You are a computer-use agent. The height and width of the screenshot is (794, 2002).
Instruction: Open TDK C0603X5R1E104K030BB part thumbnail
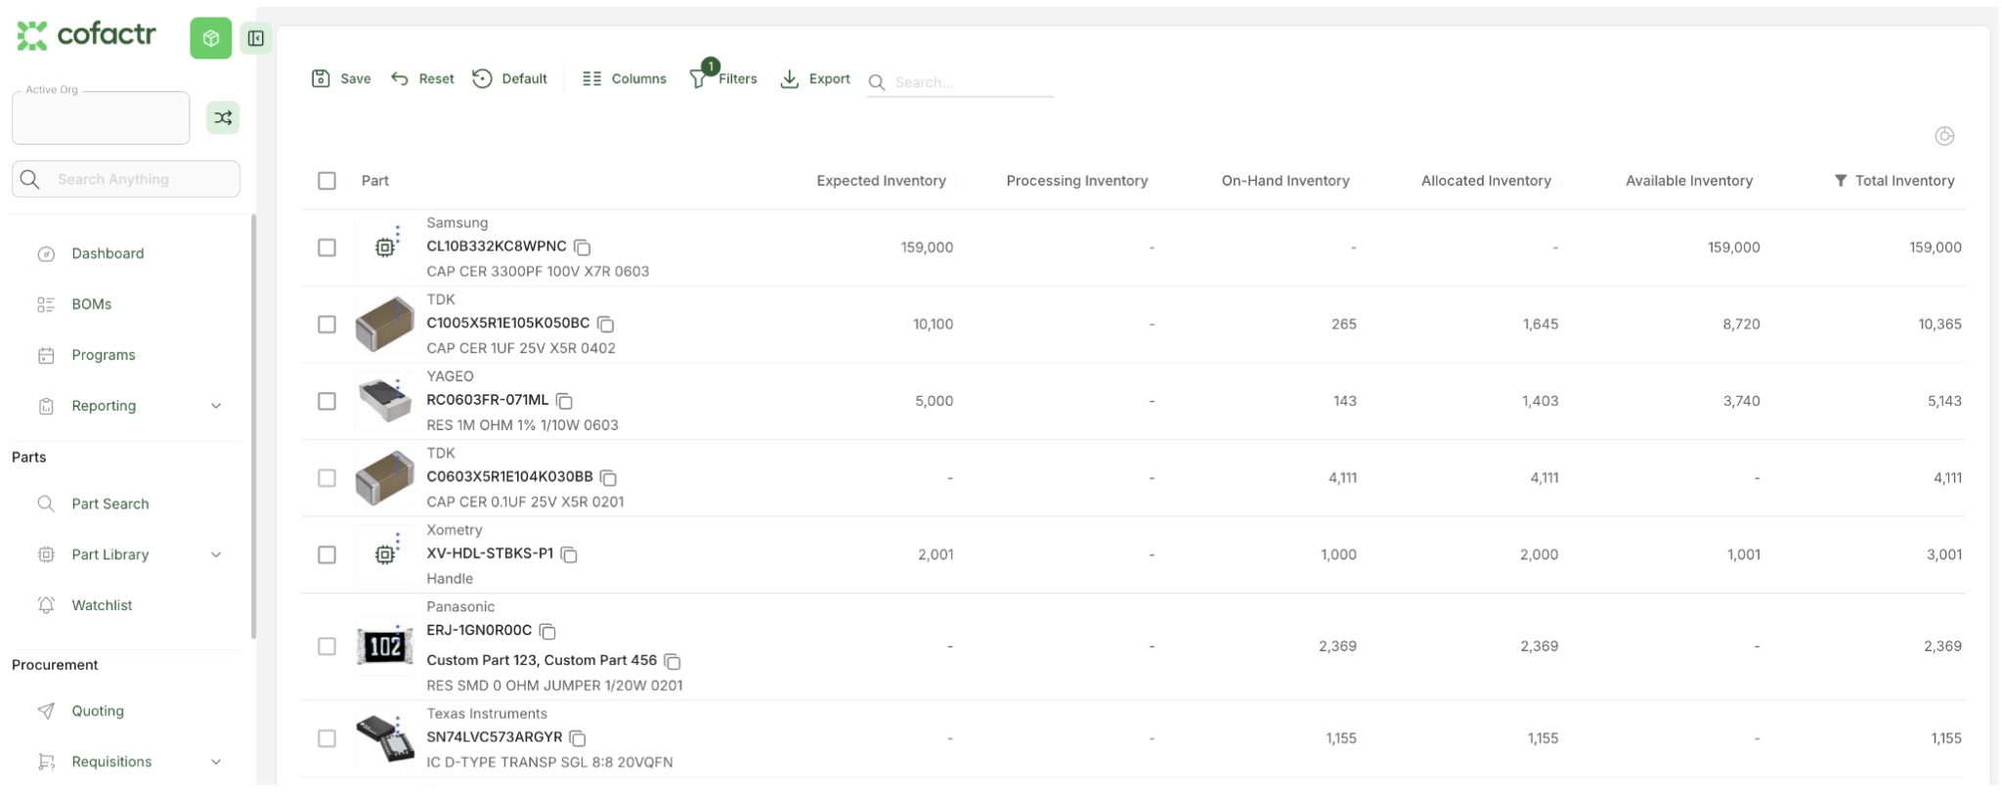385,478
